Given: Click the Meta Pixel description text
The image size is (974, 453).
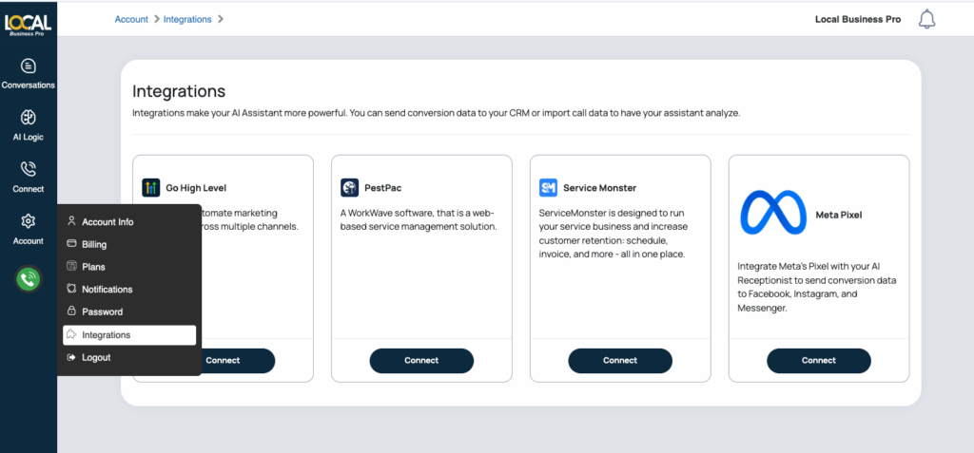Looking at the screenshot, I should [x=817, y=286].
